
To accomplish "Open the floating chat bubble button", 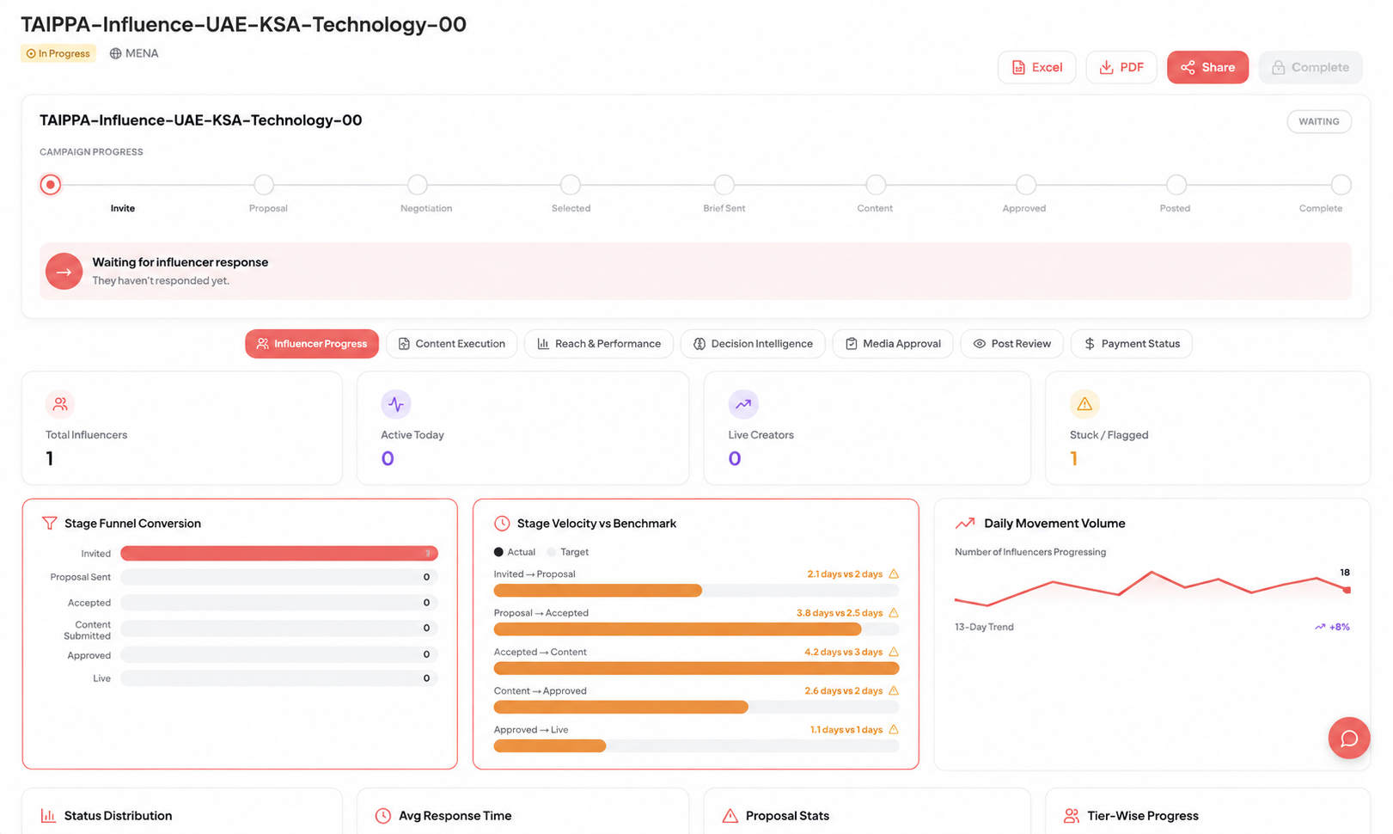I will tap(1349, 738).
